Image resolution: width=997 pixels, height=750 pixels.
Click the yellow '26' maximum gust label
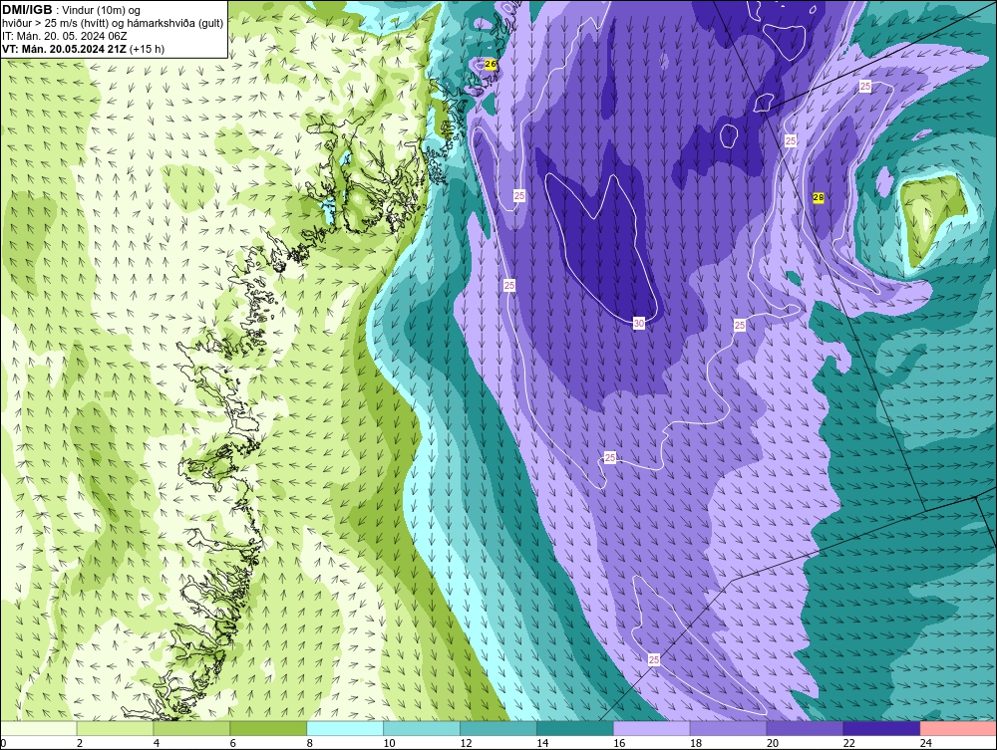point(491,64)
